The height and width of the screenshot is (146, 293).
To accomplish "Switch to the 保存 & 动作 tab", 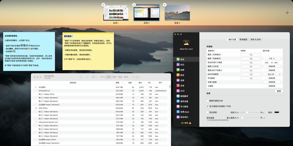I will pyautogui.click(x=255, y=39).
